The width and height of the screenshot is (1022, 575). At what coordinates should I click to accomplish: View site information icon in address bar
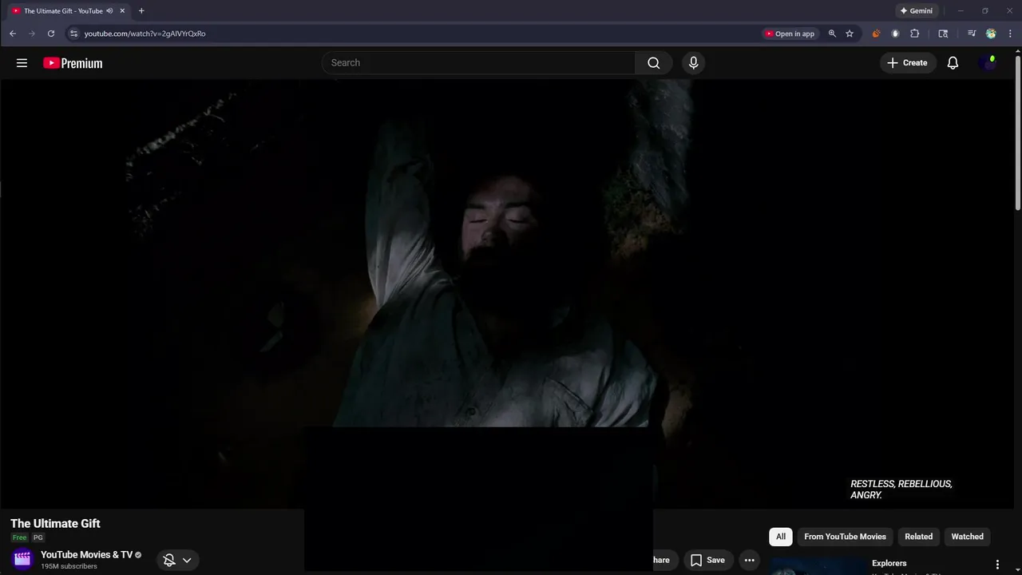coord(73,34)
